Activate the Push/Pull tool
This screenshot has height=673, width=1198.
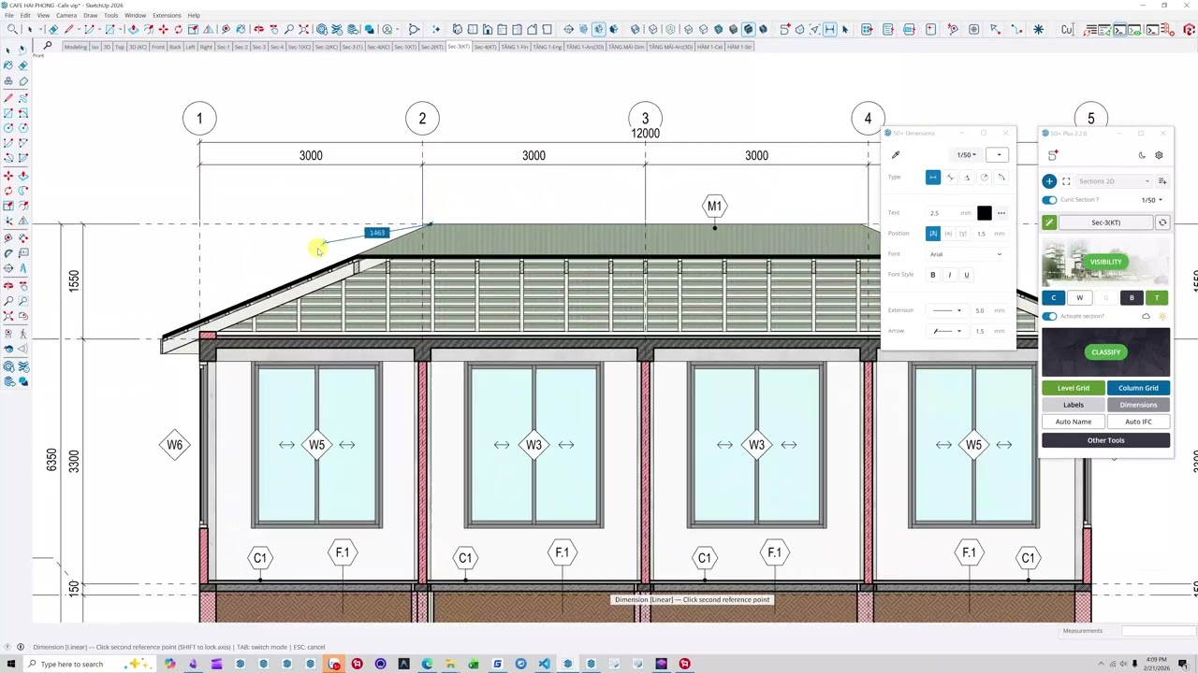(x=133, y=29)
